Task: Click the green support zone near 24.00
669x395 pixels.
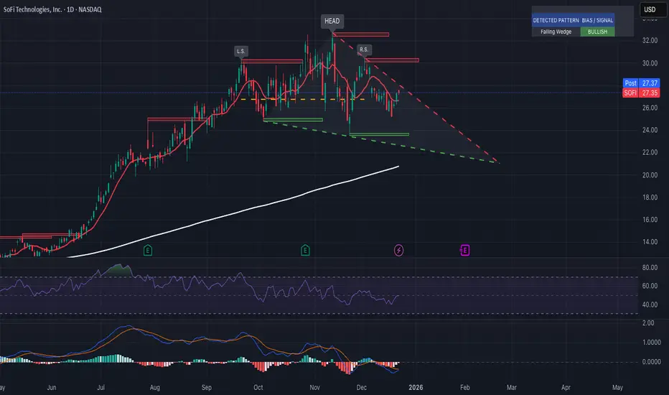Action: coord(379,134)
